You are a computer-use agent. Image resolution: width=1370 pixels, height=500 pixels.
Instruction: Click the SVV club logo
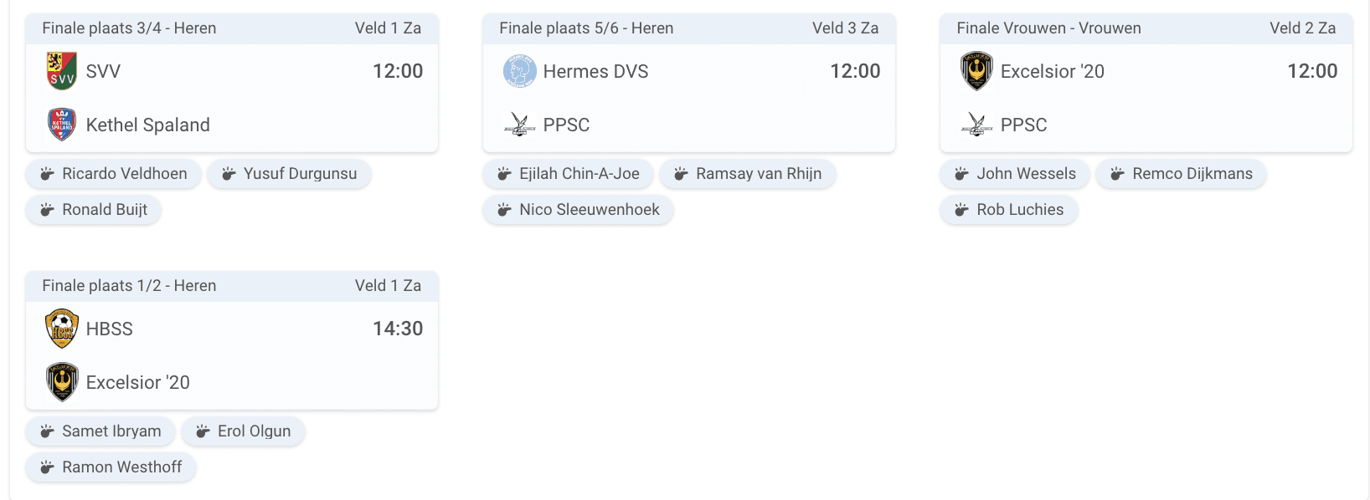pyautogui.click(x=62, y=71)
